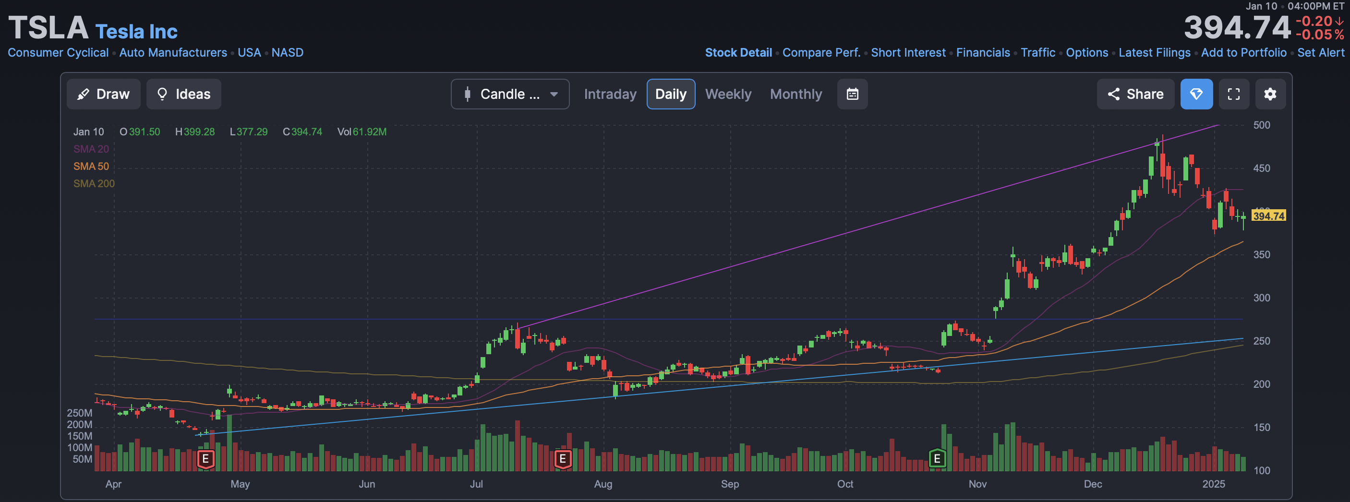Open NASD exchange link

(x=287, y=52)
